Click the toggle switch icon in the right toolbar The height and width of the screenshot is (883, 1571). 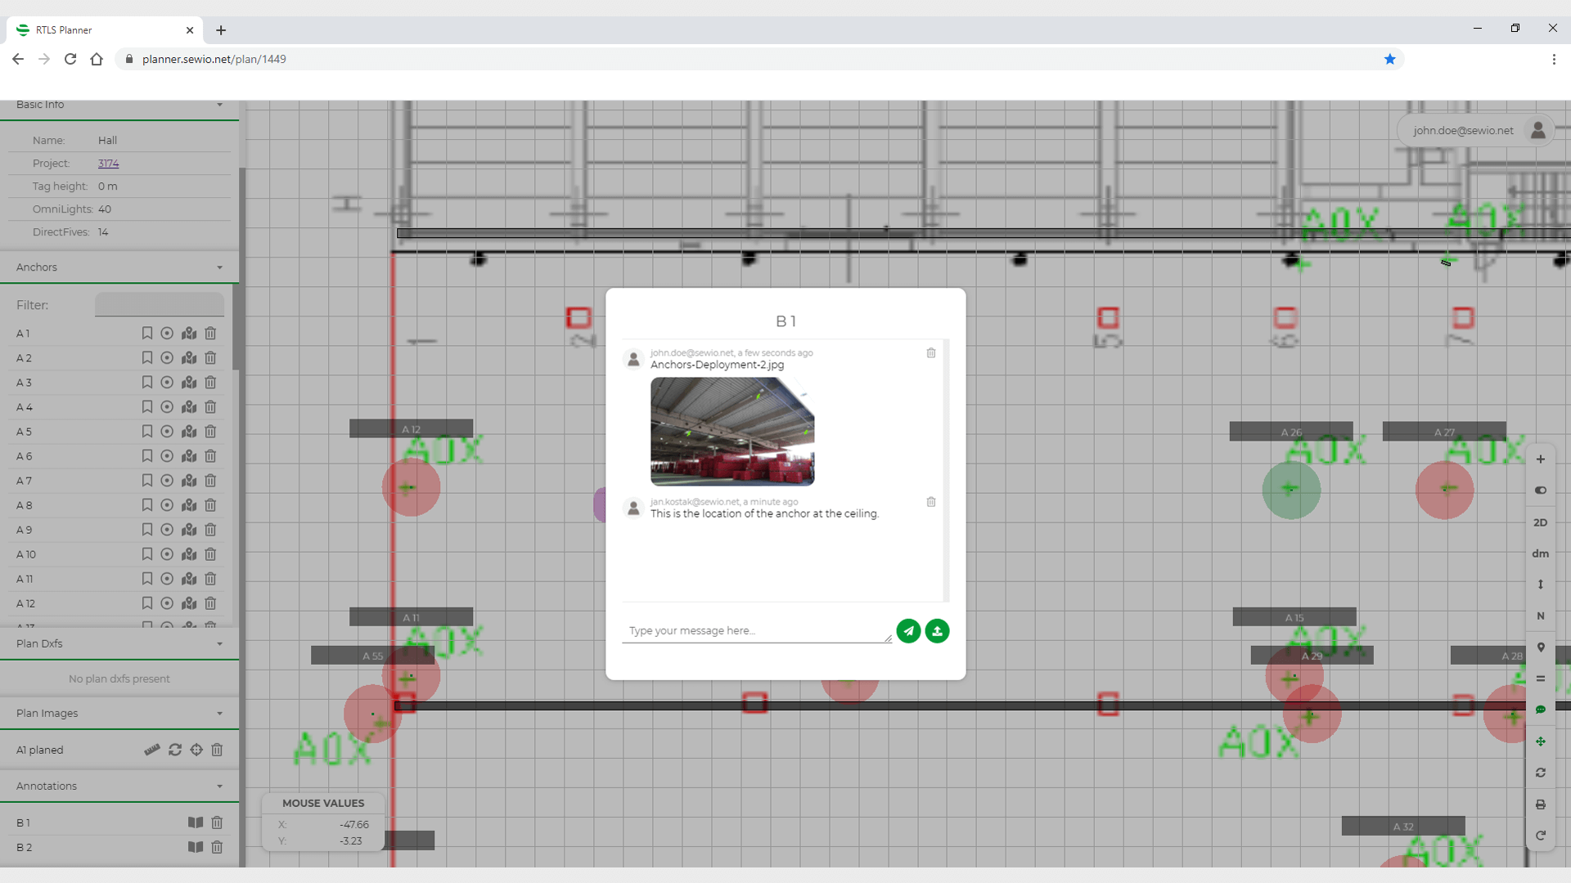[x=1541, y=491]
